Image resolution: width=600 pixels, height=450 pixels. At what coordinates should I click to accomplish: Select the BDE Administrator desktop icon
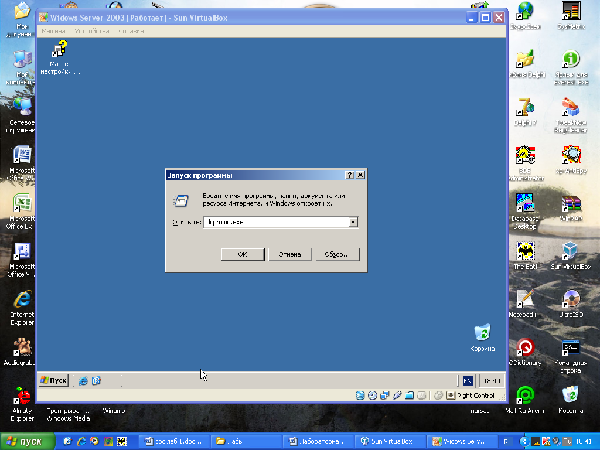pyautogui.click(x=525, y=164)
